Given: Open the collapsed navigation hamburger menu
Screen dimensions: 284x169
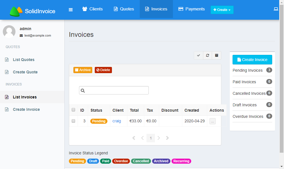Looking at the screenshot, I should 71,9.
